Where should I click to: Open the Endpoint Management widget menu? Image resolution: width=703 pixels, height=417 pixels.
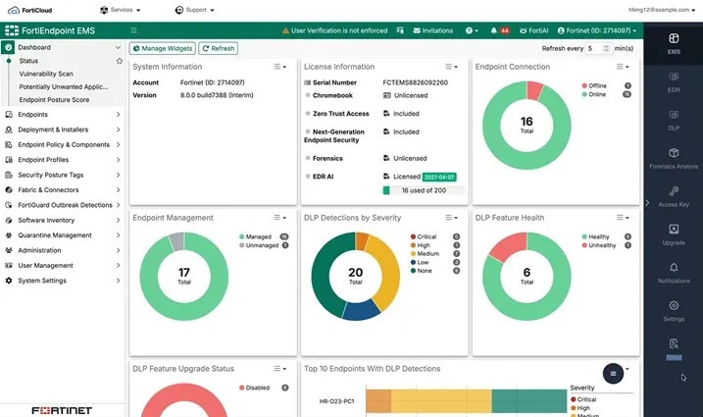point(279,217)
